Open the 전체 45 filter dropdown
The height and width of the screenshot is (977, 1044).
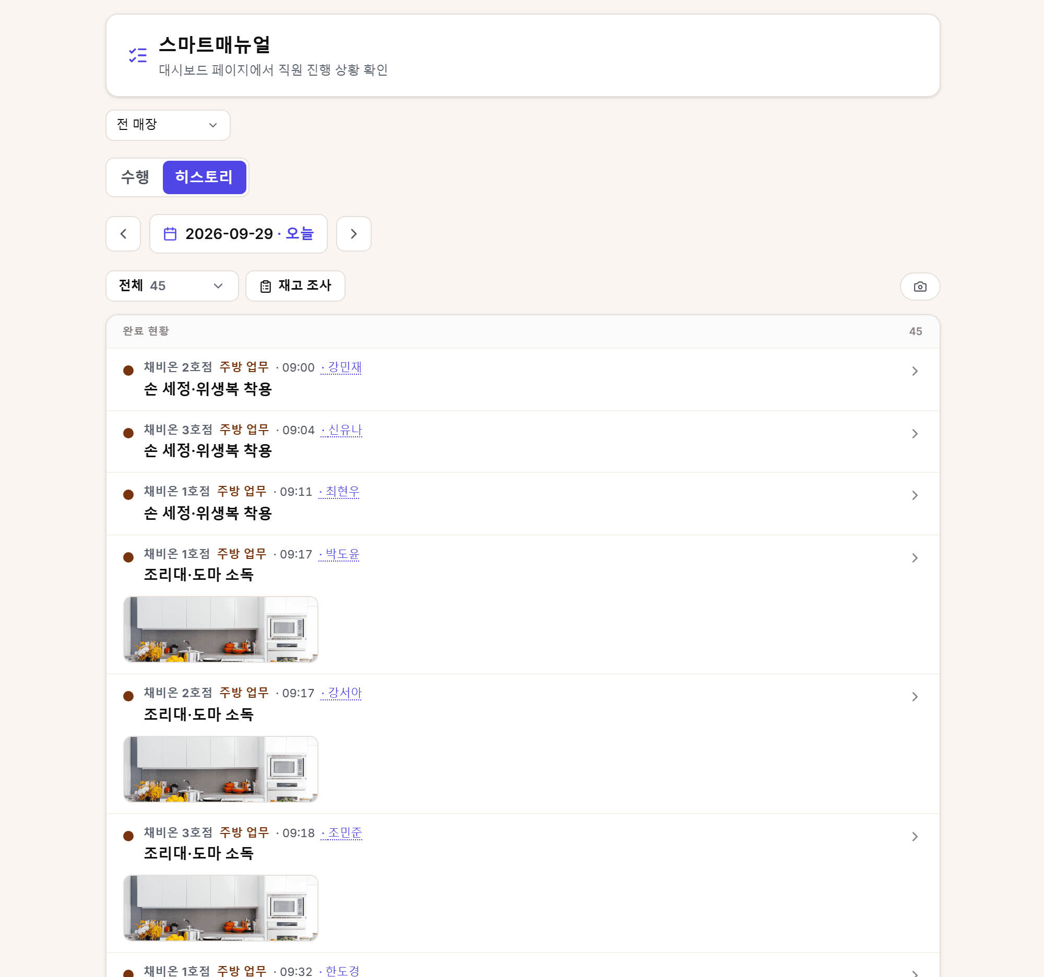pos(172,286)
